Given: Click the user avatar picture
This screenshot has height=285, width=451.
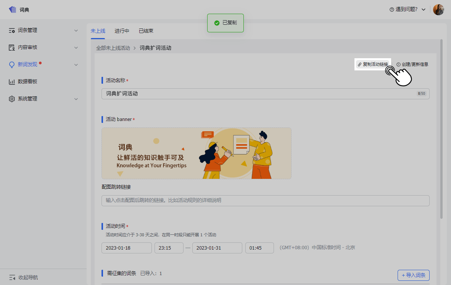Looking at the screenshot, I should pos(438,10).
